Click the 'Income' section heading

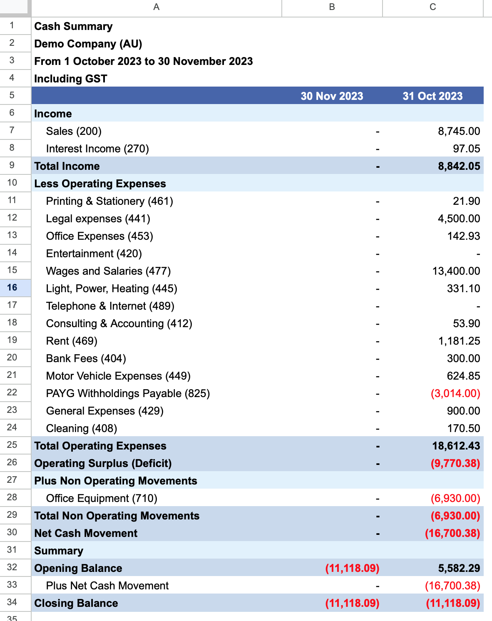pyautogui.click(x=53, y=114)
